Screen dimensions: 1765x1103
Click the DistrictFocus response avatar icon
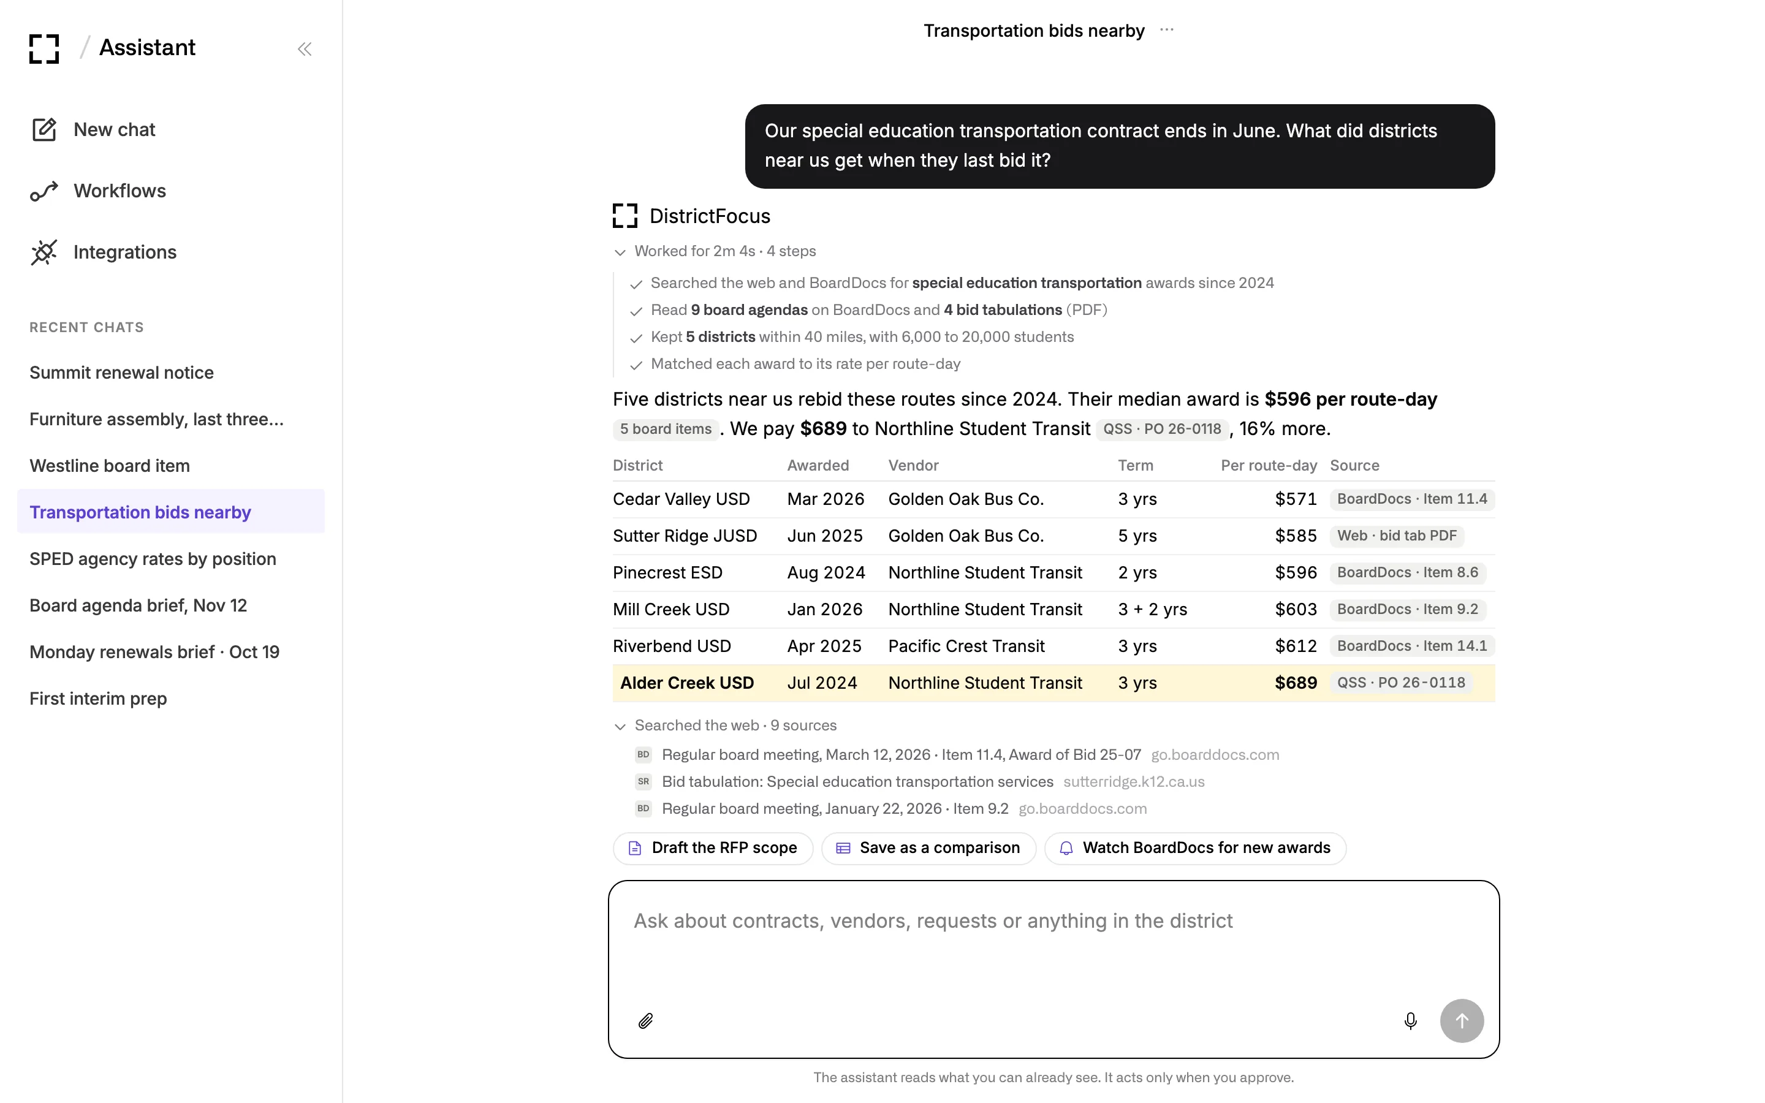click(625, 216)
